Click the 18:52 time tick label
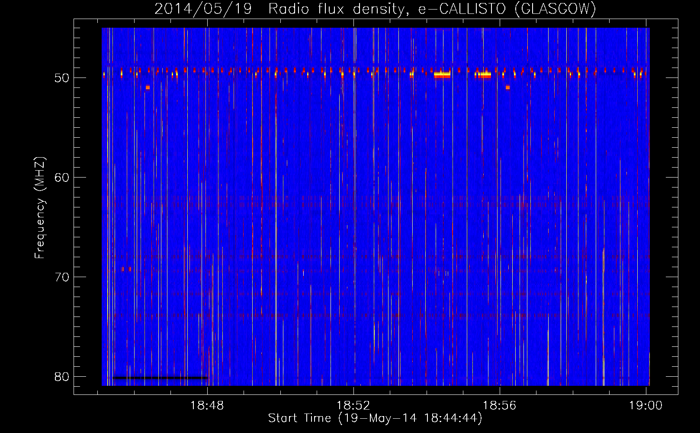 pyautogui.click(x=354, y=406)
